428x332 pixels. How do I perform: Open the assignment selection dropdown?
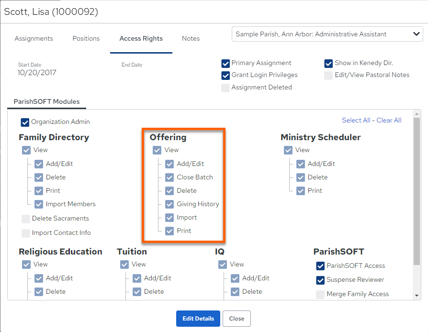coord(327,34)
